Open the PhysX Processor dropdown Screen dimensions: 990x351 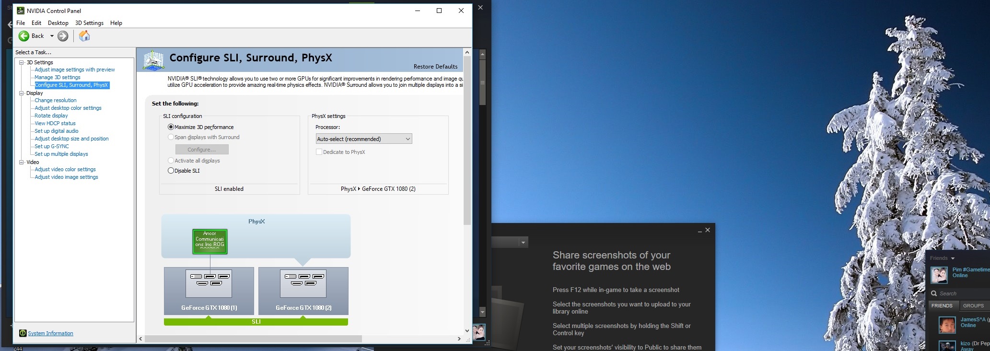(x=364, y=139)
